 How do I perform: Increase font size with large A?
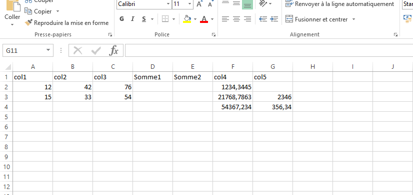(199, 3)
